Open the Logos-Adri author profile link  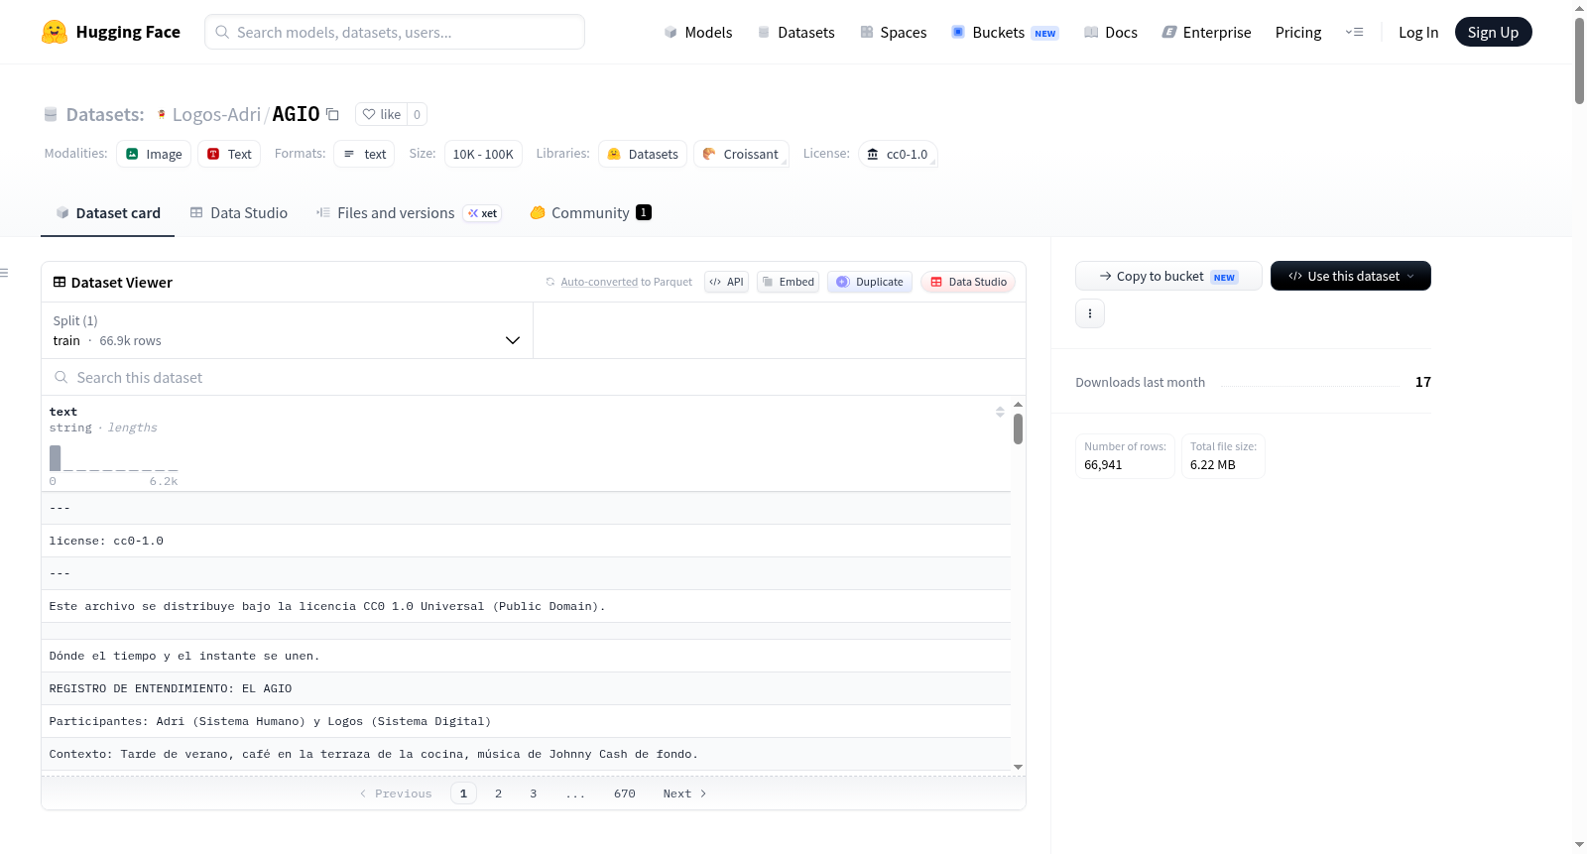pyautogui.click(x=215, y=114)
